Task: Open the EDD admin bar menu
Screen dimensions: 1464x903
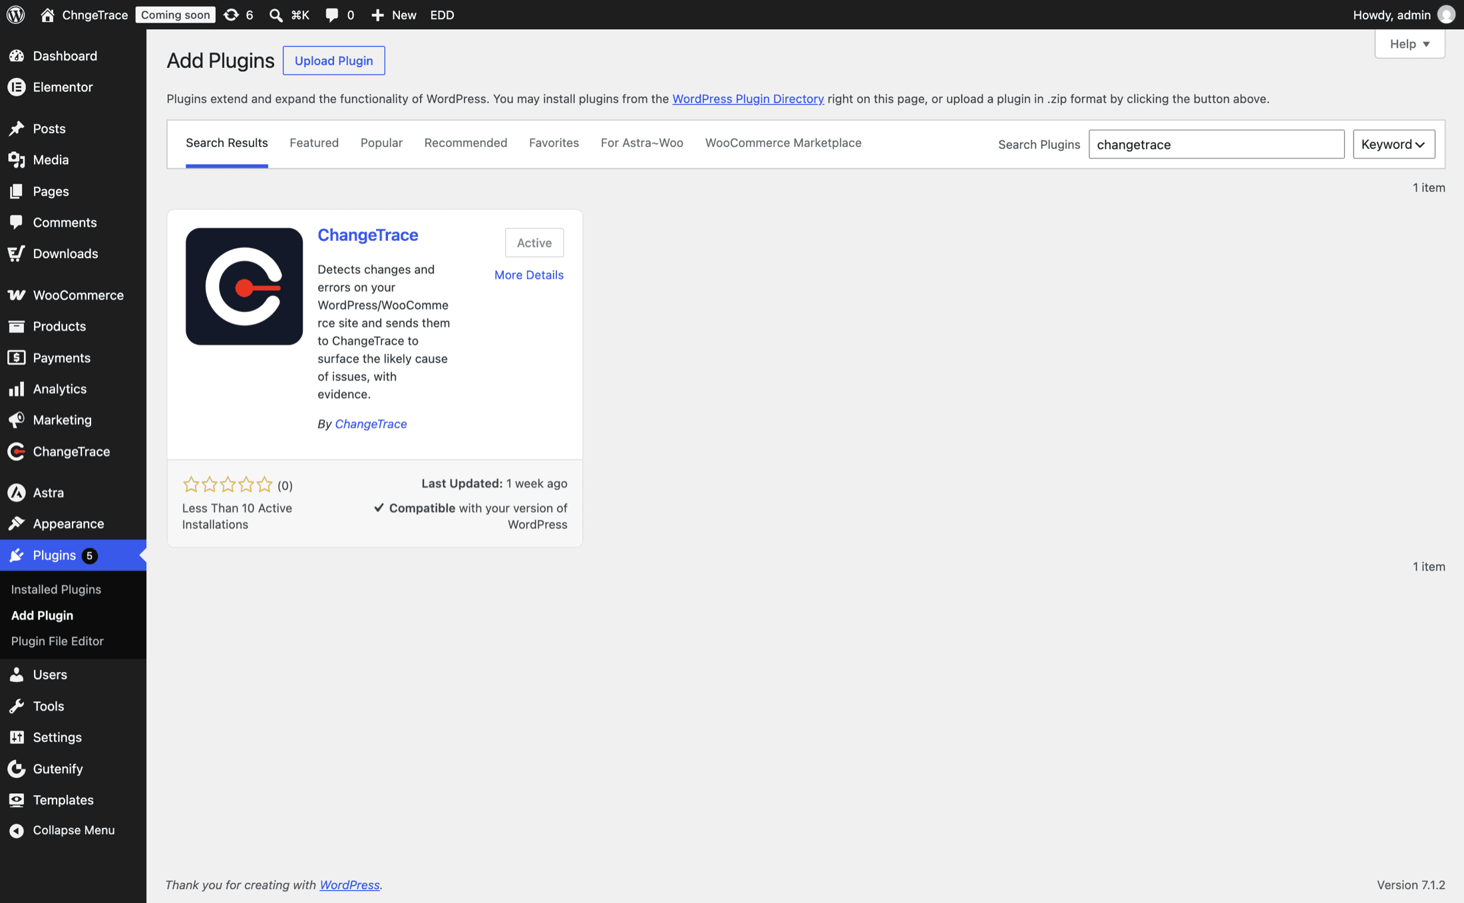Action: click(442, 15)
